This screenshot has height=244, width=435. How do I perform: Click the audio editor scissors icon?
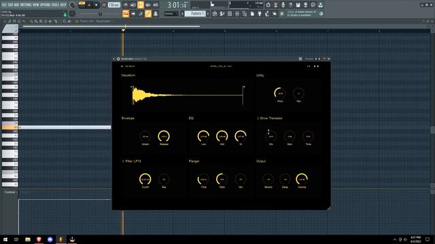tap(275, 5)
